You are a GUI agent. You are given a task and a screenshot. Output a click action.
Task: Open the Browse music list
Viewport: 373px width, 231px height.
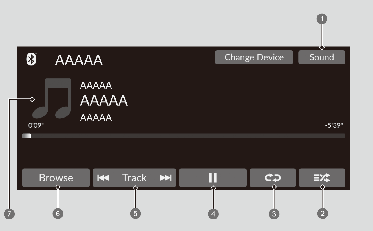point(56,178)
